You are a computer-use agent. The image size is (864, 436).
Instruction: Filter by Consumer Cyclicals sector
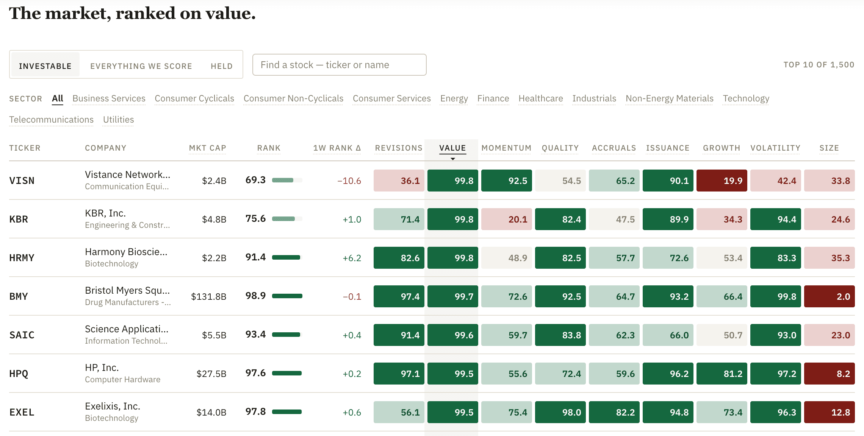[x=194, y=98]
